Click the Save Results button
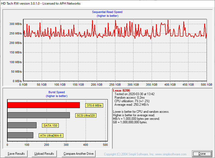 point(16,154)
